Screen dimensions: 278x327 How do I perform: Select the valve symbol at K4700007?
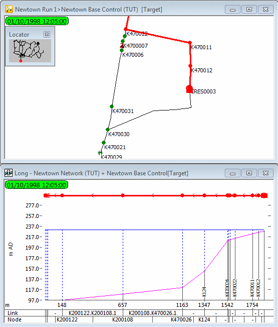tap(122, 46)
